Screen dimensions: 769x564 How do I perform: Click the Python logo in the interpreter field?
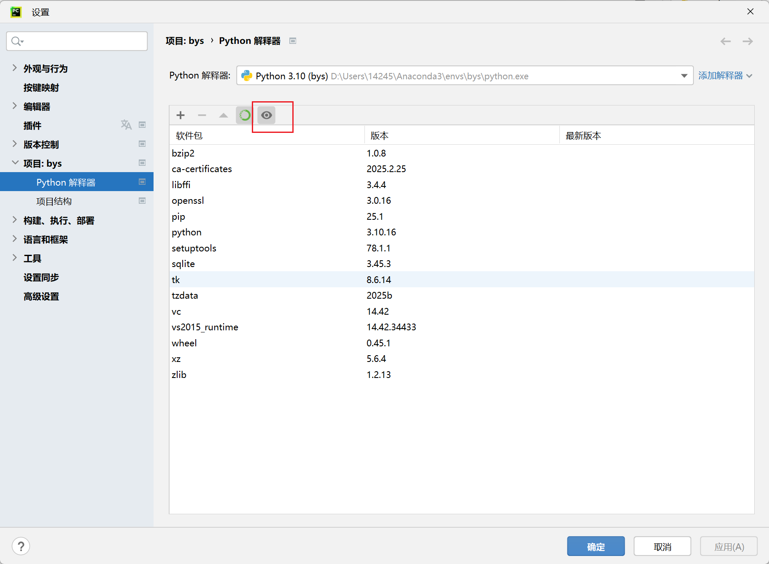click(247, 76)
